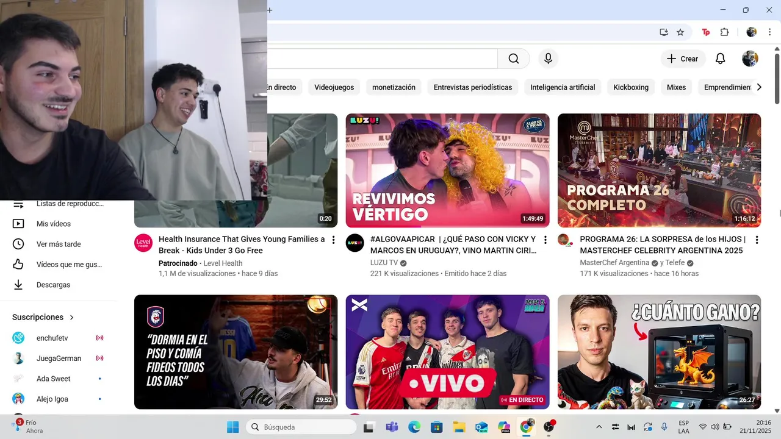Open options menu for PROGRAMA 26 video
Image resolution: width=781 pixels, height=439 pixels.
[x=757, y=240]
